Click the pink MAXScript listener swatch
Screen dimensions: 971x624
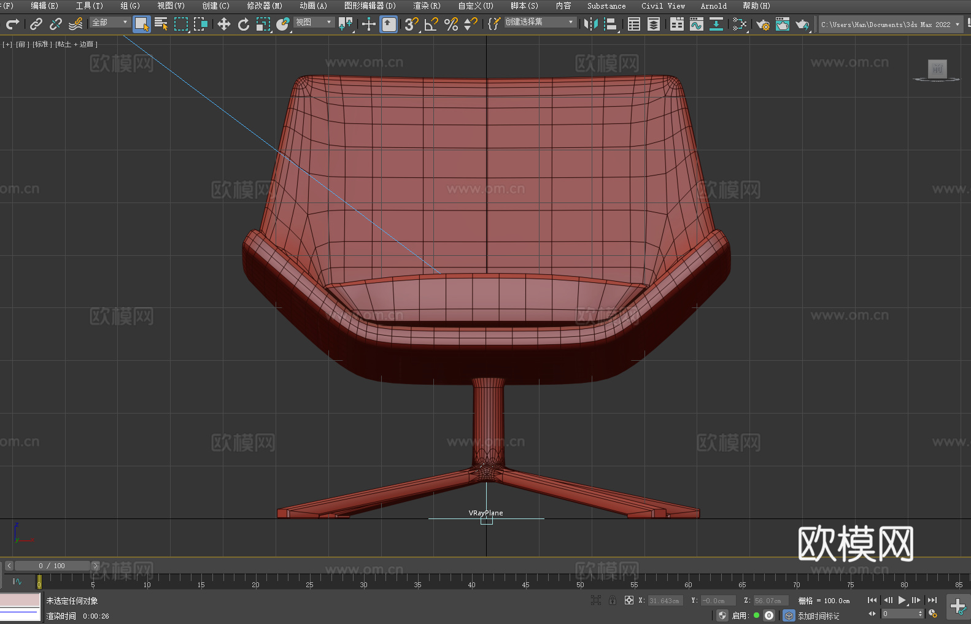click(20, 600)
